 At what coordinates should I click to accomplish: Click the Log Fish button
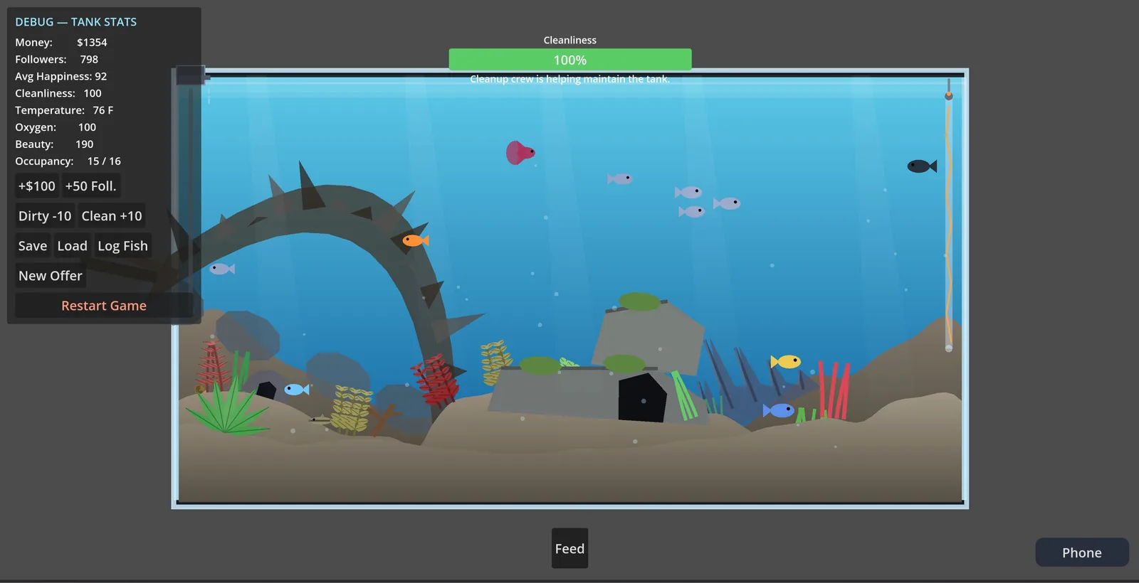coord(122,246)
